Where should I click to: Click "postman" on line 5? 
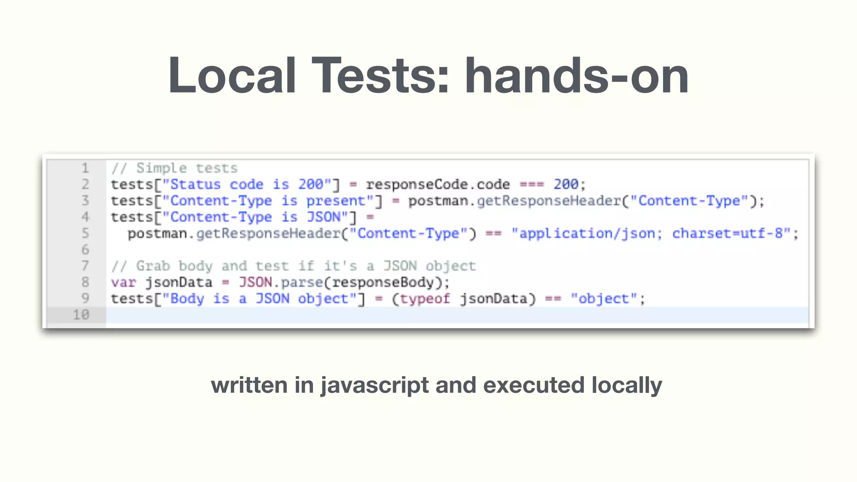157,233
